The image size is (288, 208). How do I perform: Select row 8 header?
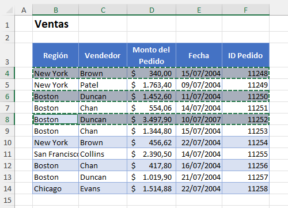pyautogui.click(x=7, y=119)
